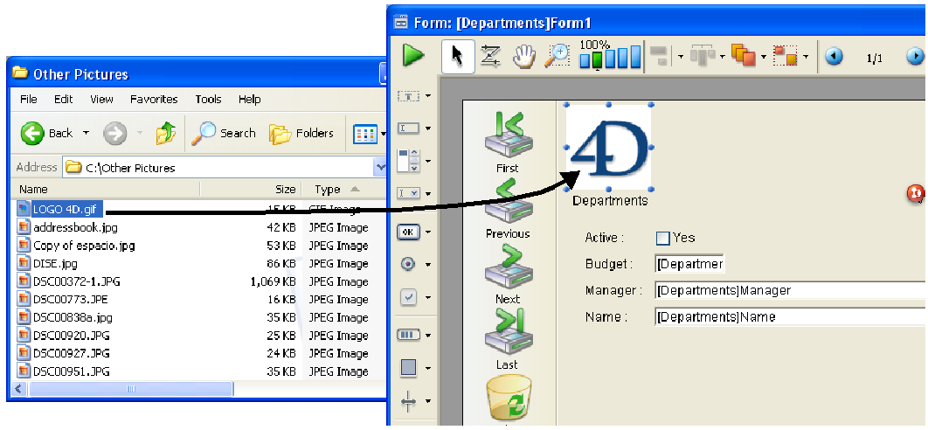Choose the hand move tool

pyautogui.click(x=523, y=56)
